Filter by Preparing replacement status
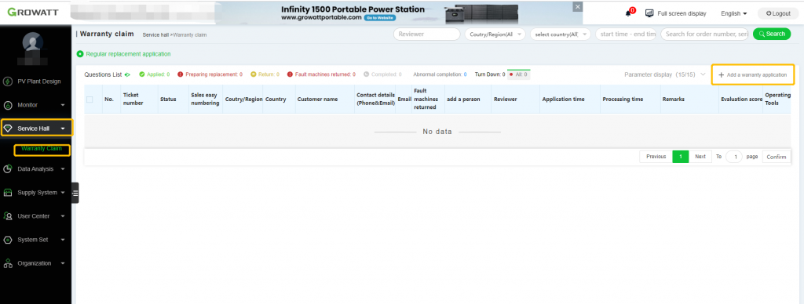Viewport: 804px width, 304px height. (x=210, y=74)
